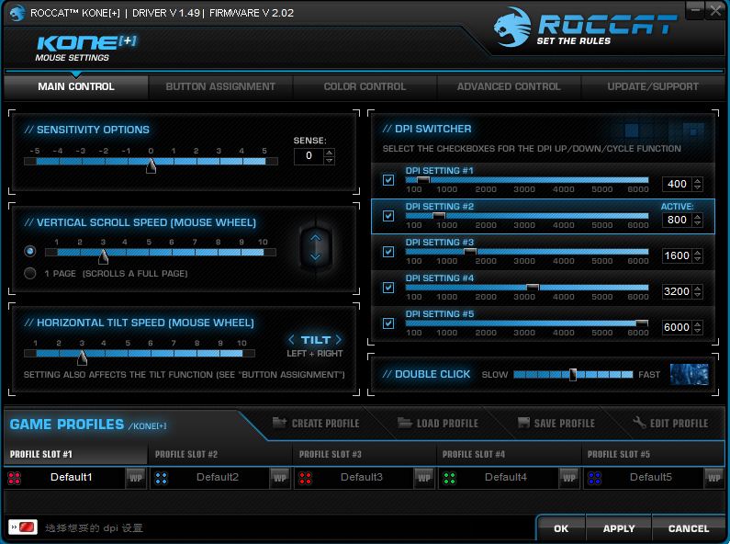Click the DPI Setting #1 value field 400
This screenshot has height=544, width=730.
point(677,184)
